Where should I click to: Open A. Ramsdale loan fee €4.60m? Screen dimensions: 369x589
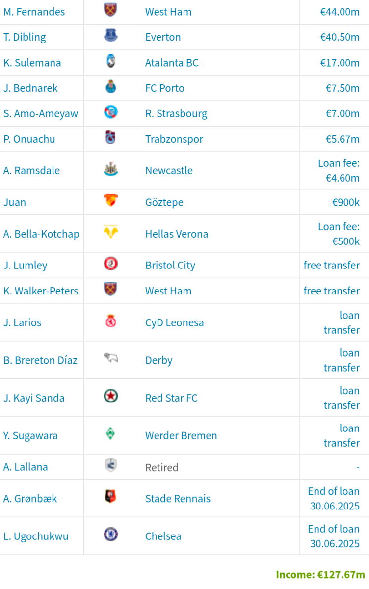pos(339,170)
